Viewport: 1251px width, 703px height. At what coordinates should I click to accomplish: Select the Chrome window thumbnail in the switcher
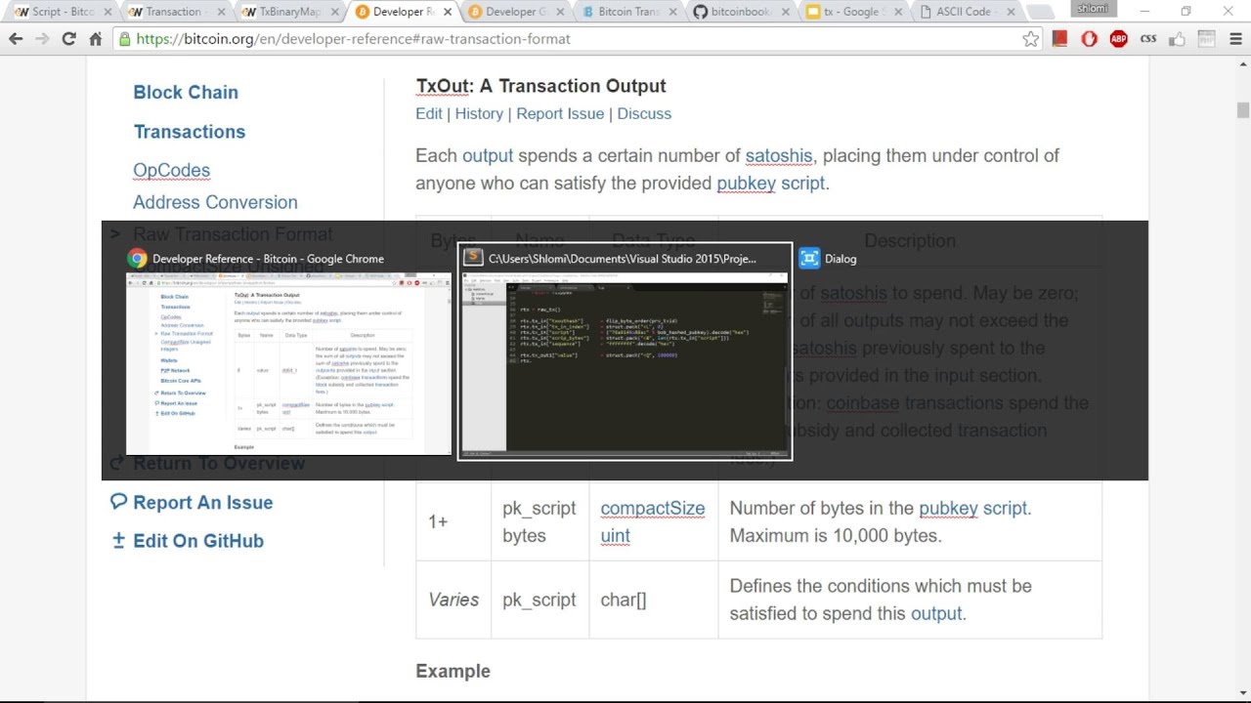[x=288, y=363]
